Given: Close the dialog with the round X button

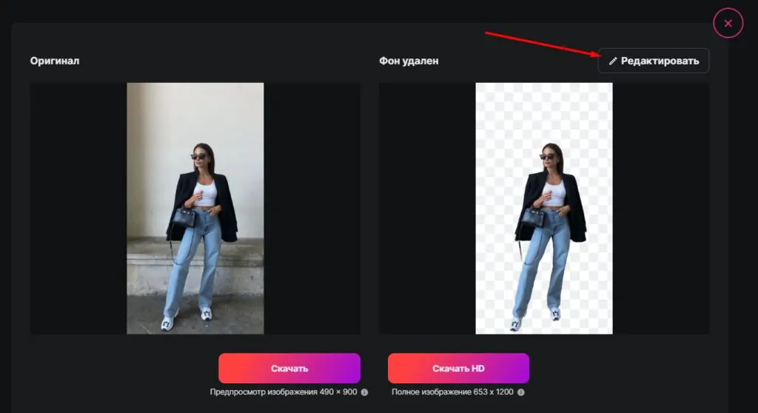Looking at the screenshot, I should (x=728, y=23).
